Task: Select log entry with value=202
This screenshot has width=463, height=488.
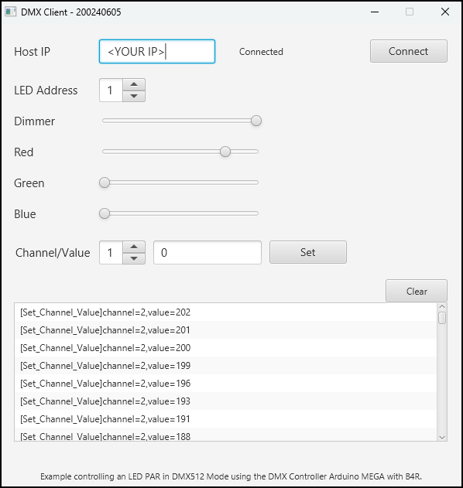Action: point(225,312)
